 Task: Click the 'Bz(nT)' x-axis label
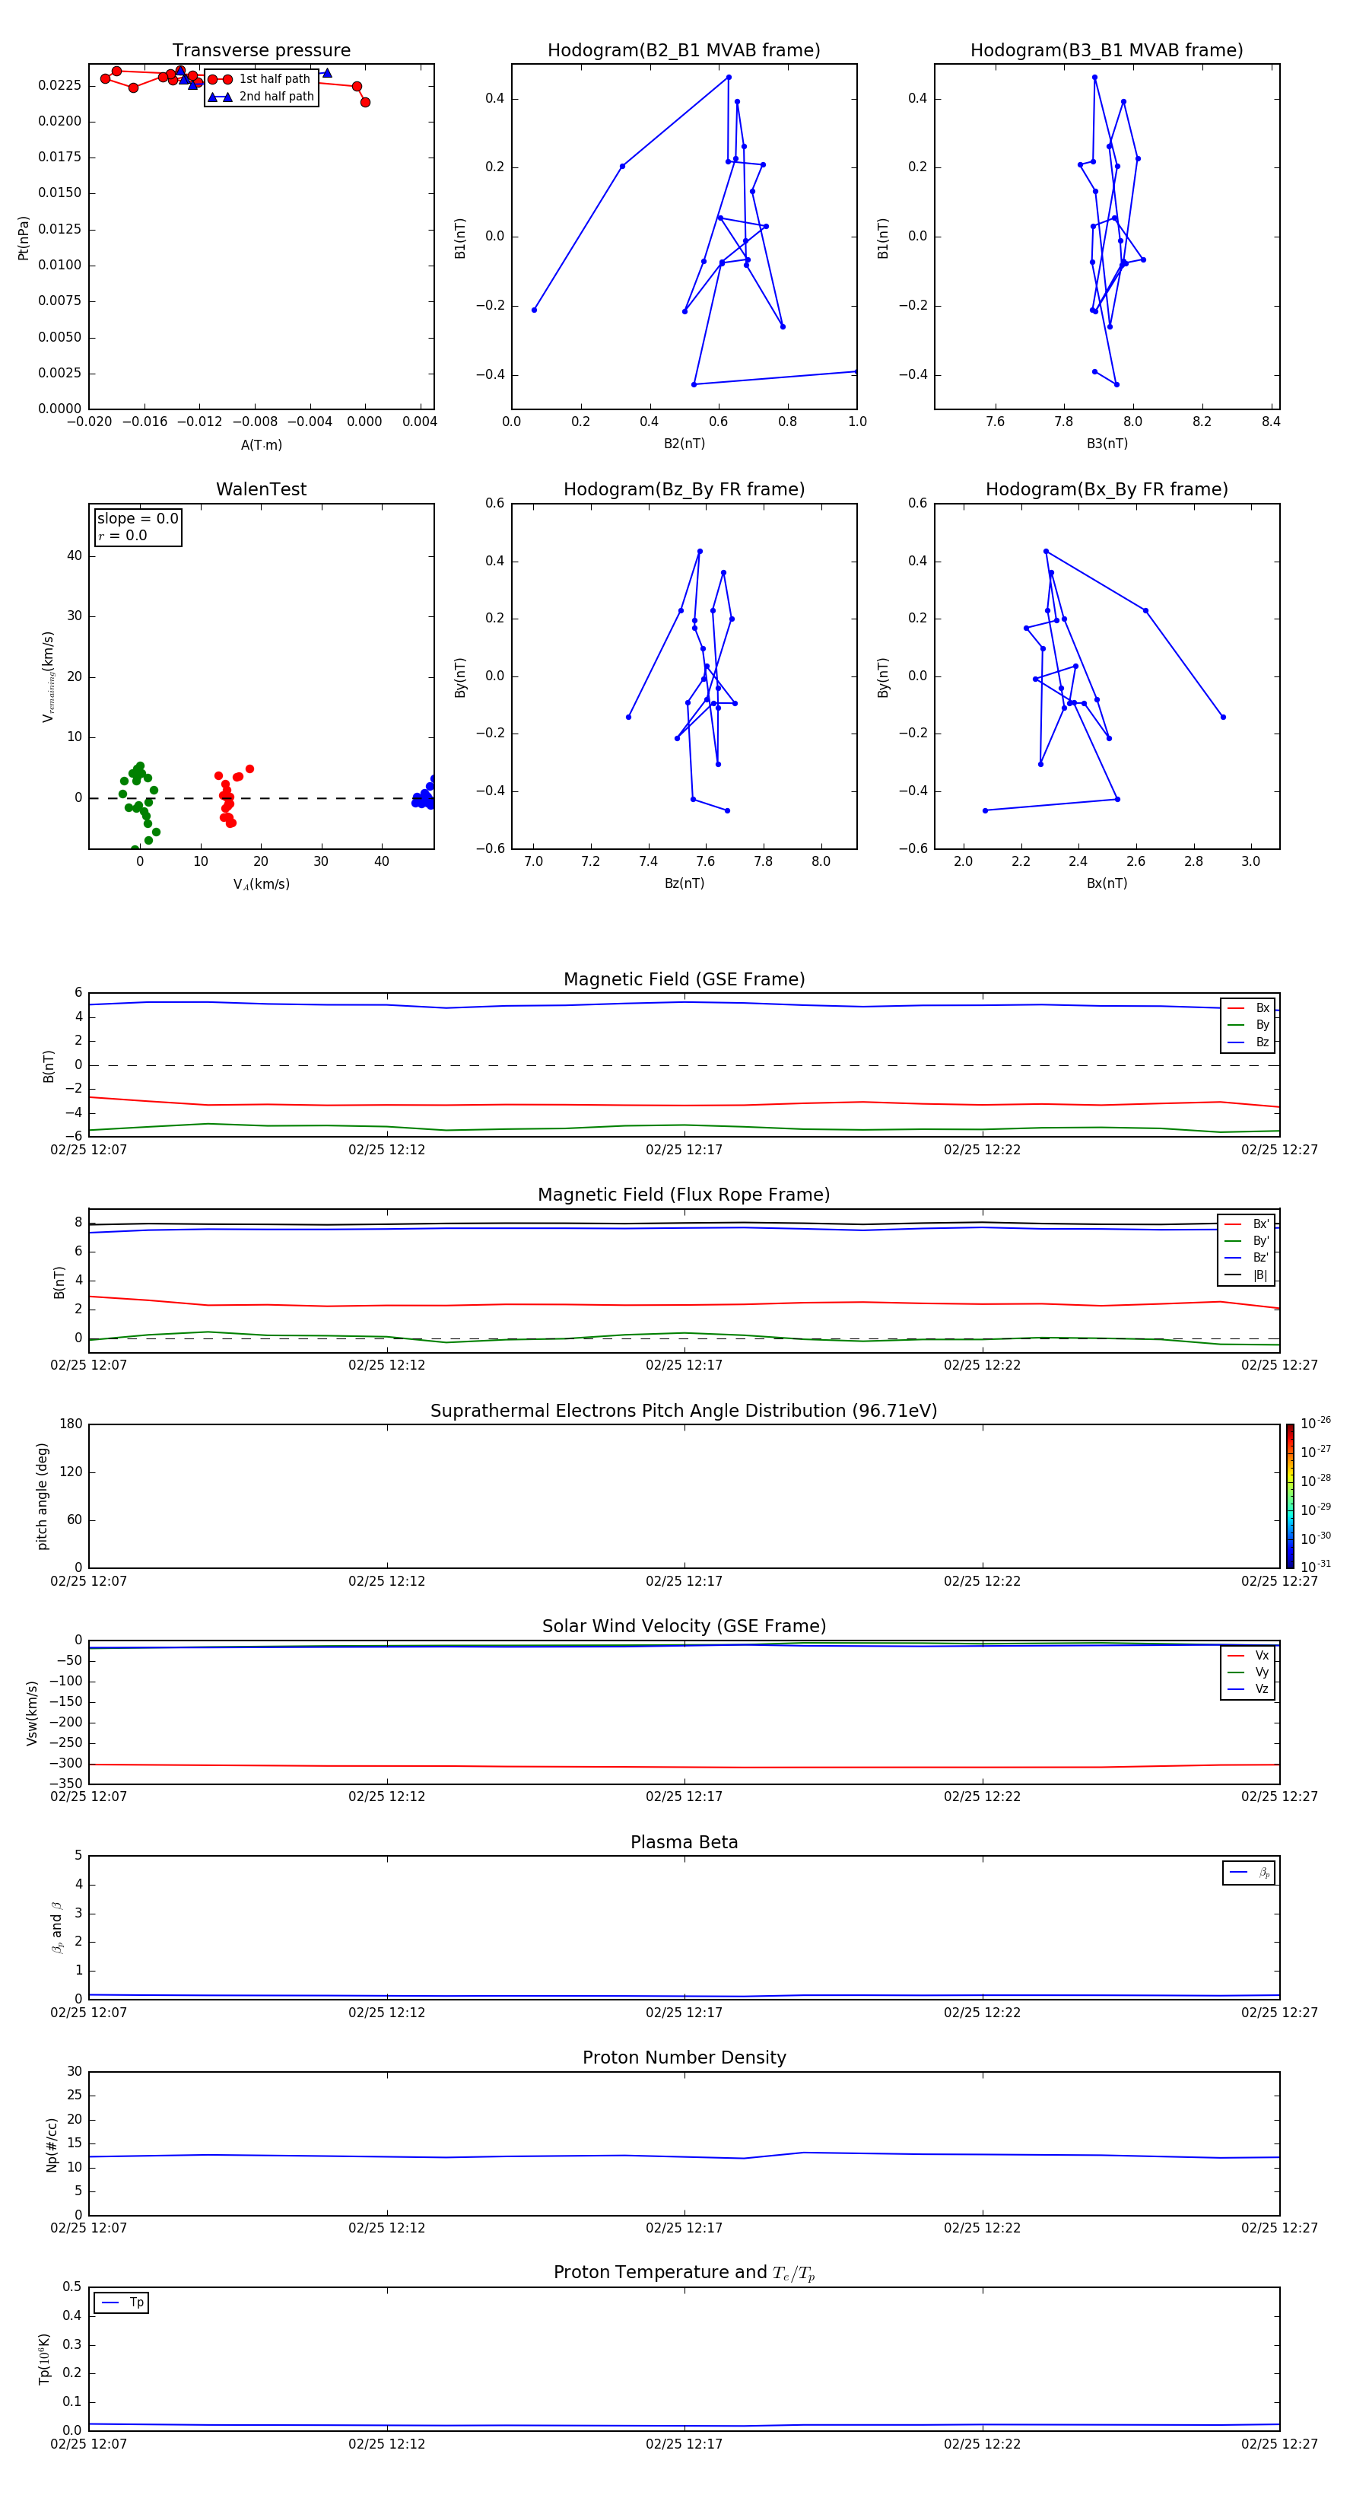684,883
